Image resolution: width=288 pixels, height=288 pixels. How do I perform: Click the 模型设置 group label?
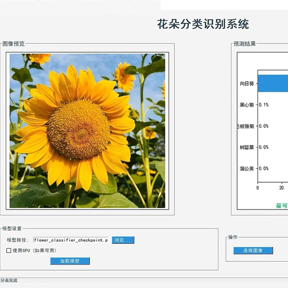click(x=12, y=229)
